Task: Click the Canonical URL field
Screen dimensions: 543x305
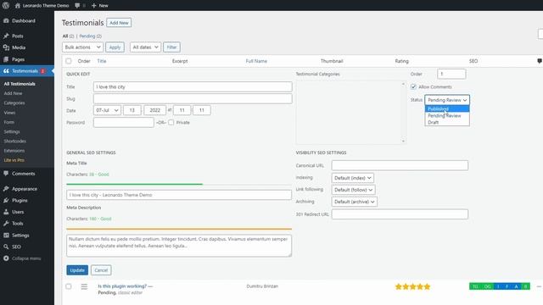Action: pyautogui.click(x=400, y=165)
